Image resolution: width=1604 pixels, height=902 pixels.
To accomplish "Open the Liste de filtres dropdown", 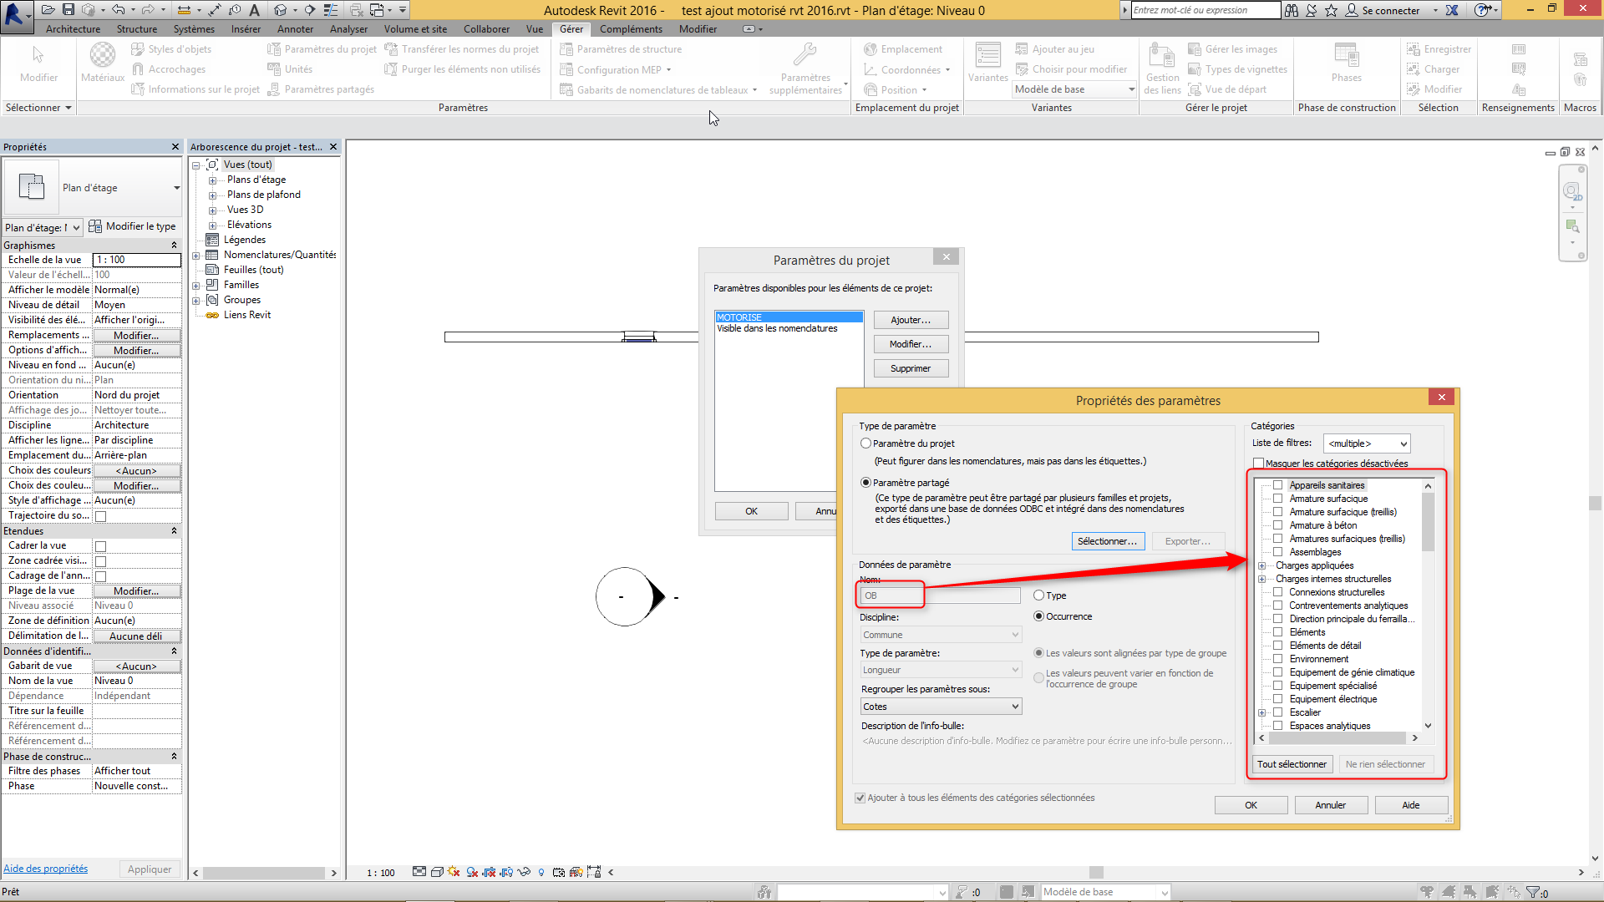I will (x=1367, y=443).
